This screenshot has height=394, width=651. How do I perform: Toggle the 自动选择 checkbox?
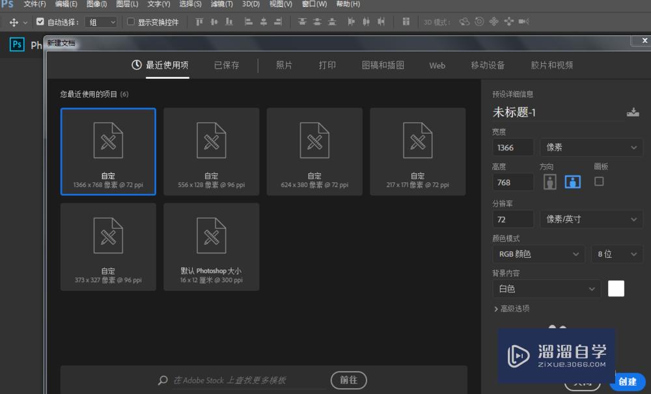point(40,21)
